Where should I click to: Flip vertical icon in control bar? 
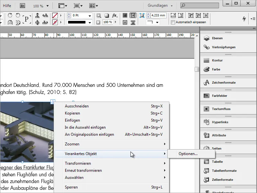[18, 22]
